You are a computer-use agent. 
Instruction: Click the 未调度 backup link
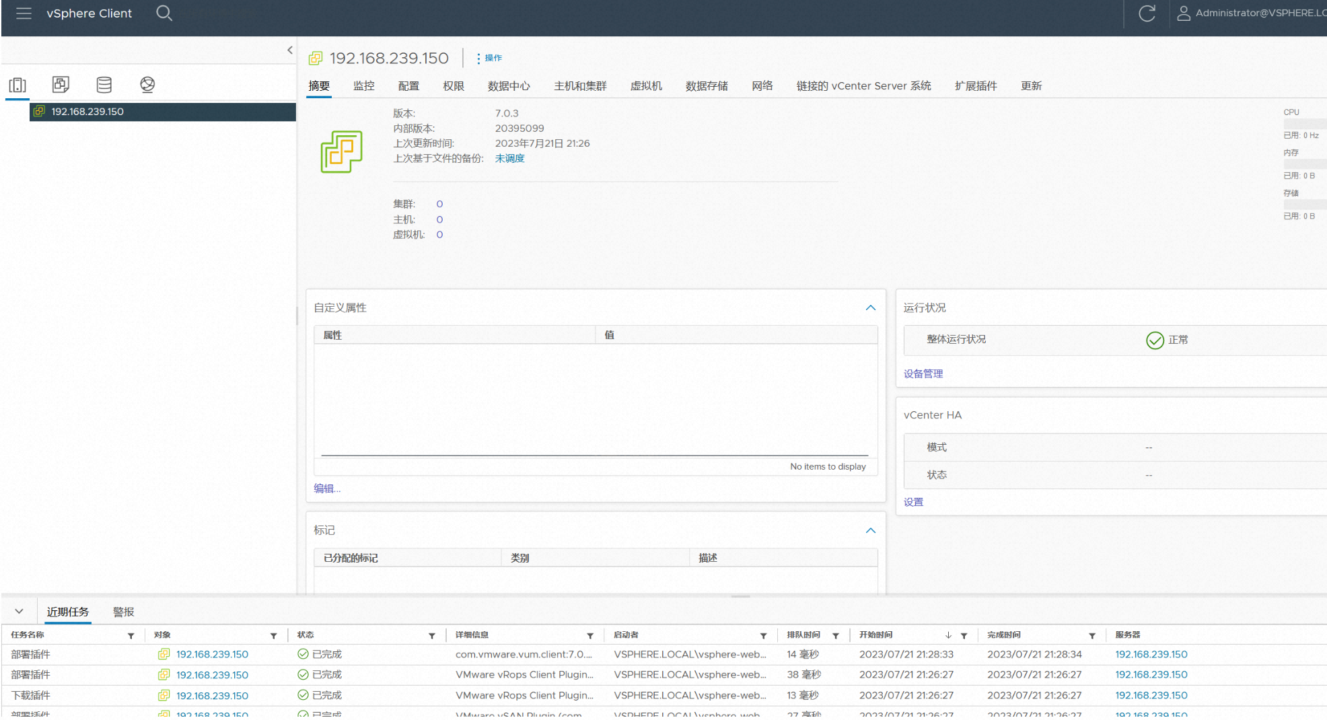click(x=509, y=158)
